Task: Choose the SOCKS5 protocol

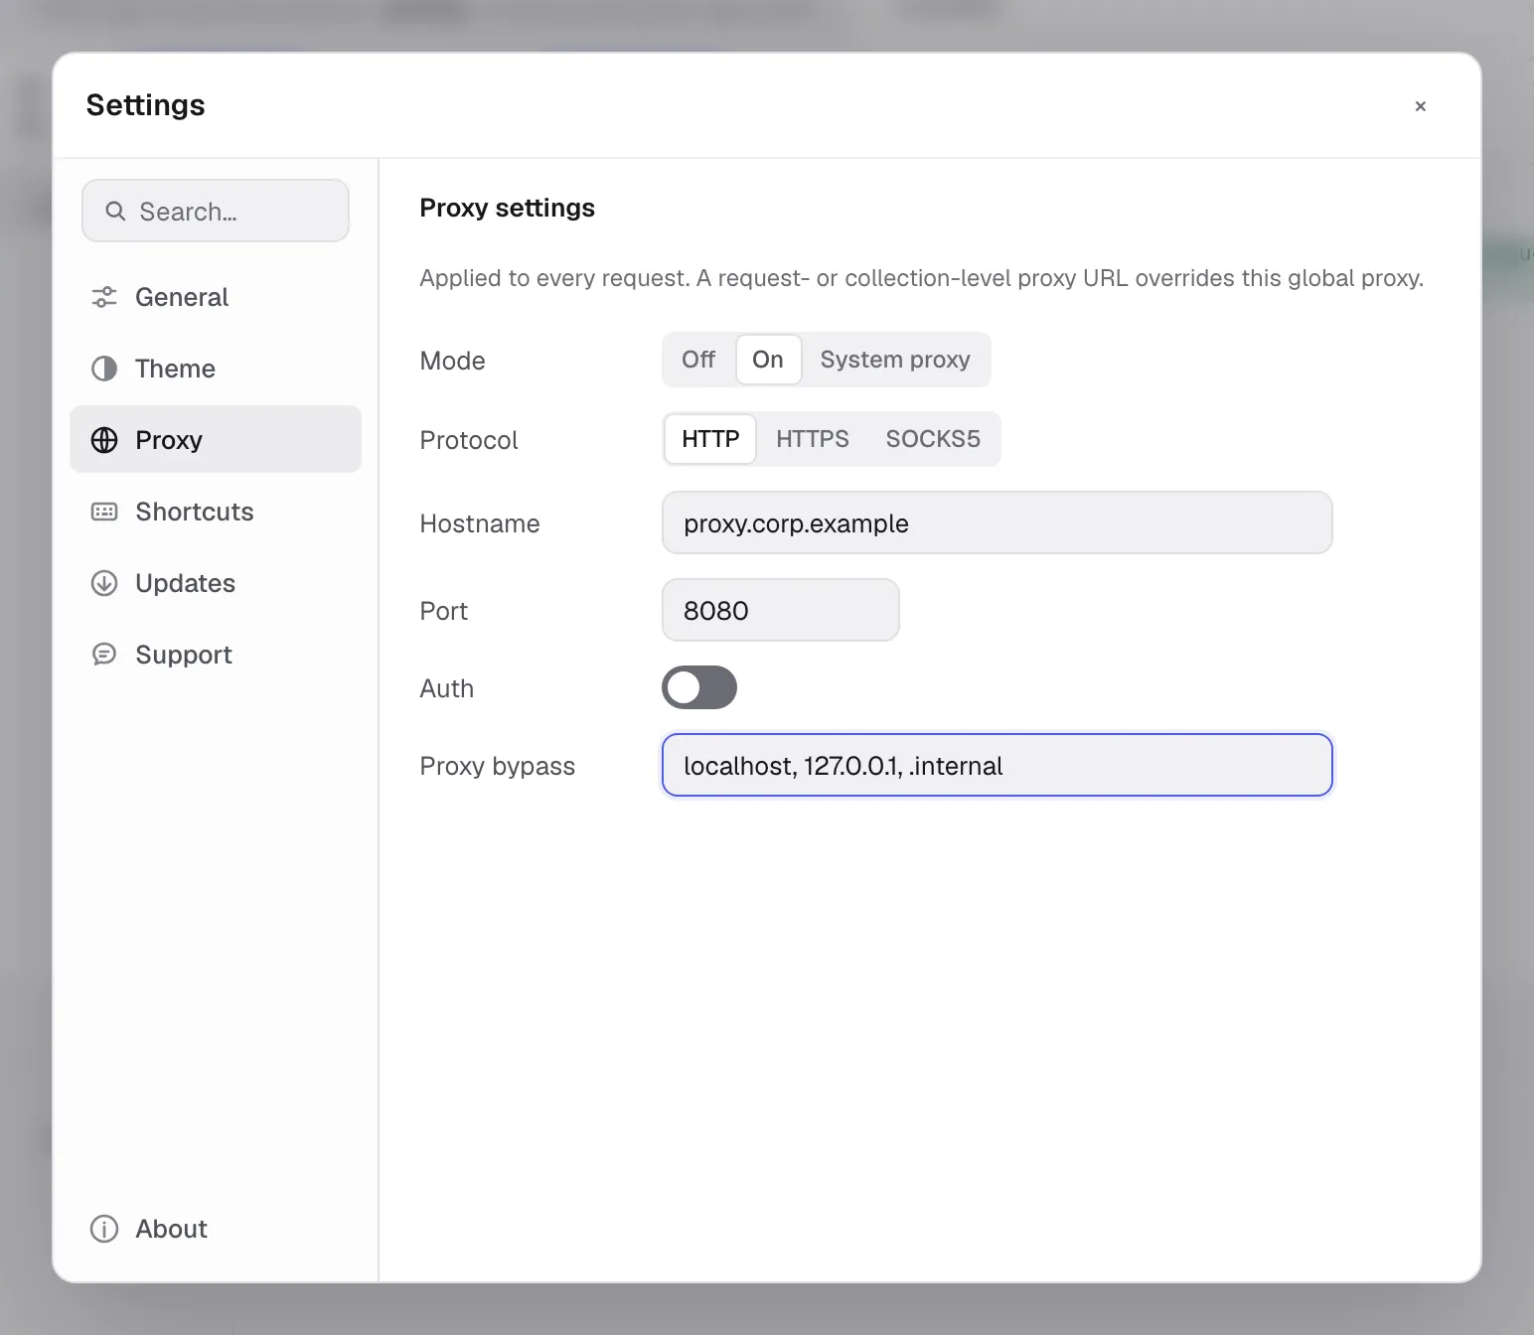Action: pos(933,439)
